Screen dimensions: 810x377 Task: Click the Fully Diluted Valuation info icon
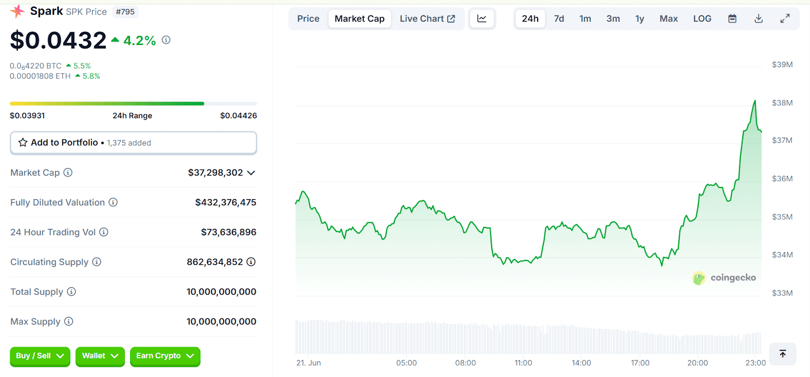(x=113, y=202)
